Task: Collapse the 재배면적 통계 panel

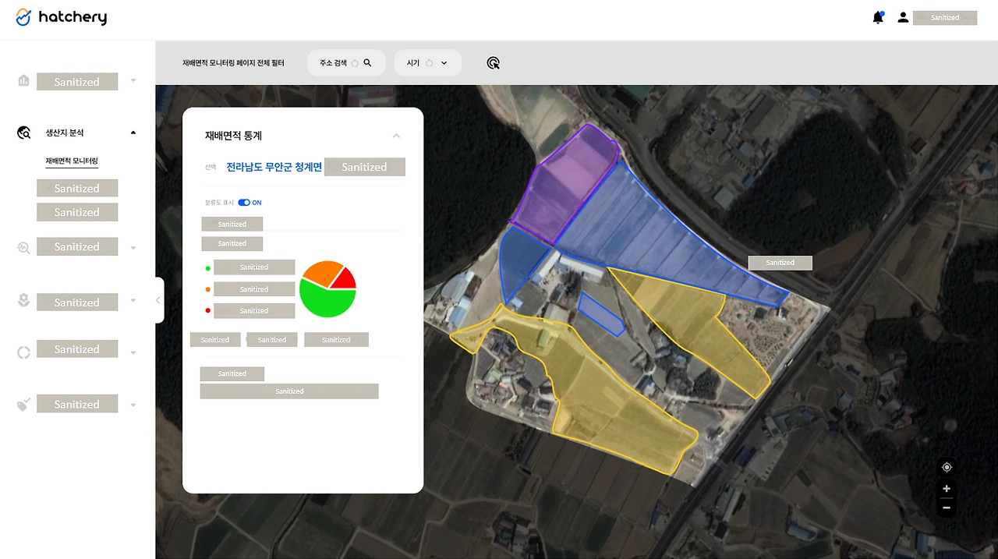Action: (x=396, y=136)
